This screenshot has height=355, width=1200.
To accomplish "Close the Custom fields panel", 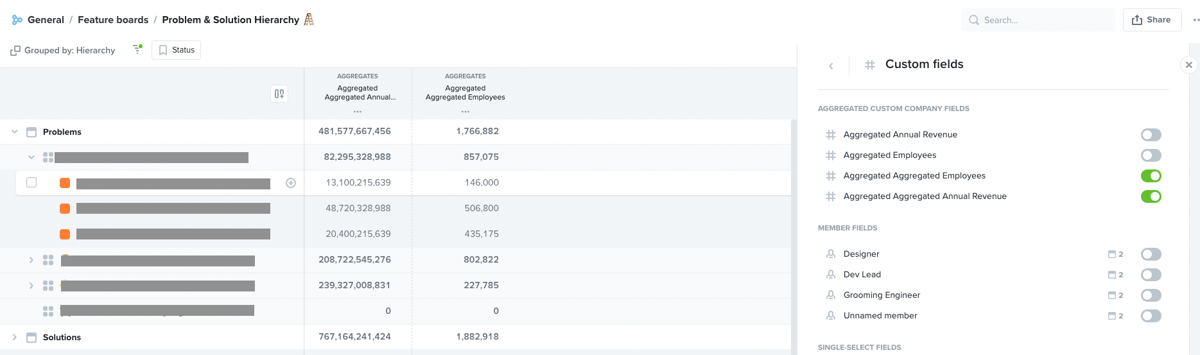I will point(1189,65).
